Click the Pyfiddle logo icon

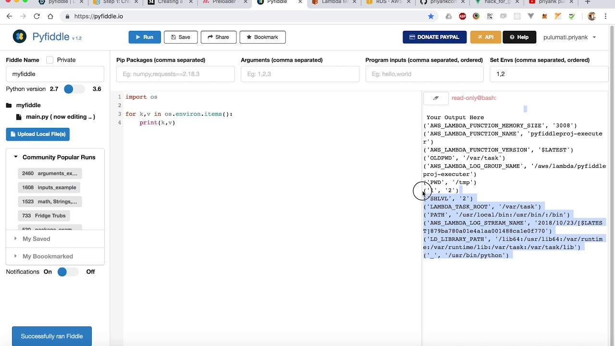20,37
